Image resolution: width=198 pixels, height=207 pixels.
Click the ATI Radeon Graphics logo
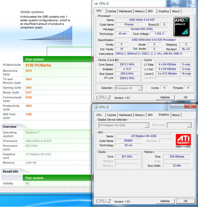pyautogui.click(x=183, y=141)
